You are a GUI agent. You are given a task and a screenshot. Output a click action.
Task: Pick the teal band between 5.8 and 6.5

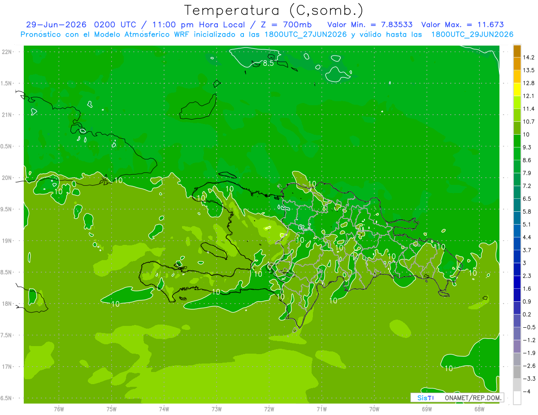(x=517, y=205)
